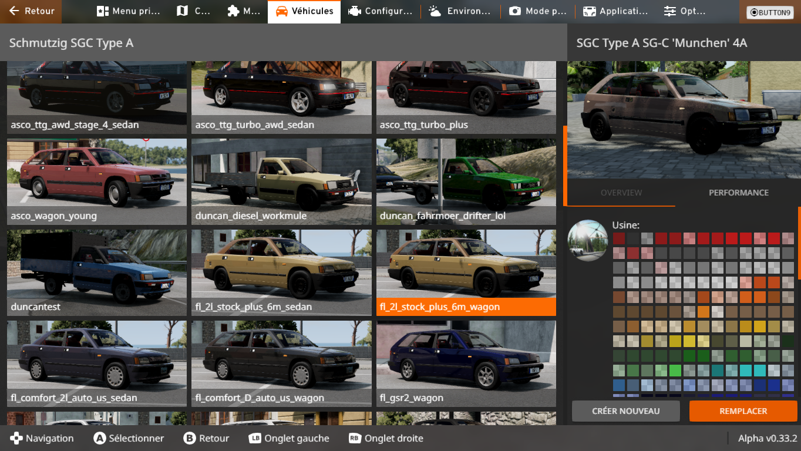The height and width of the screenshot is (451, 801).
Task: Open the folded-map icon tab
Action: [193, 11]
